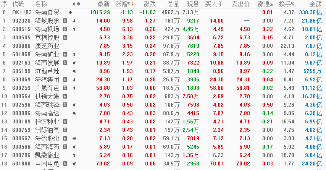Sort by 涨速% column header
The width and height of the screenshot is (326, 170).
(265, 4)
